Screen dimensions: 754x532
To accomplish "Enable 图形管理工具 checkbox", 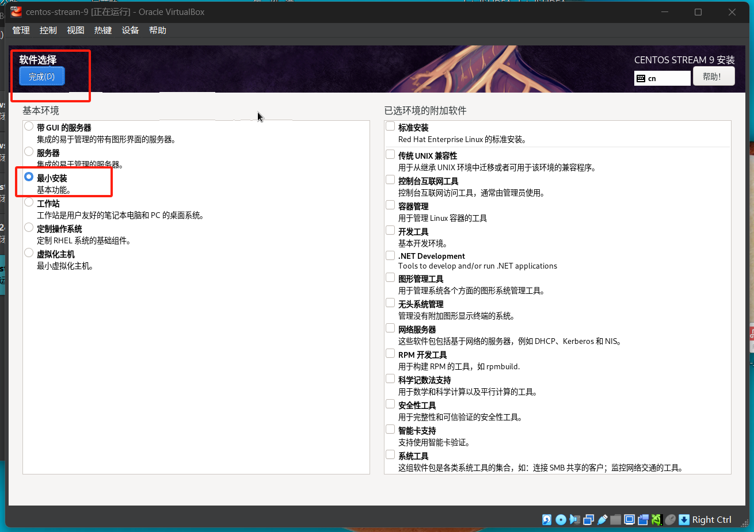I will coord(390,277).
